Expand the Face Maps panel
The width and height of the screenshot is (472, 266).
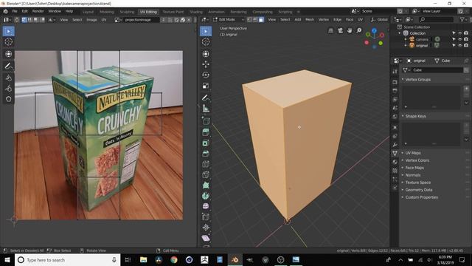point(414,168)
